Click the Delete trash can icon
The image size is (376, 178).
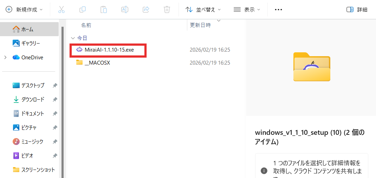tap(167, 9)
